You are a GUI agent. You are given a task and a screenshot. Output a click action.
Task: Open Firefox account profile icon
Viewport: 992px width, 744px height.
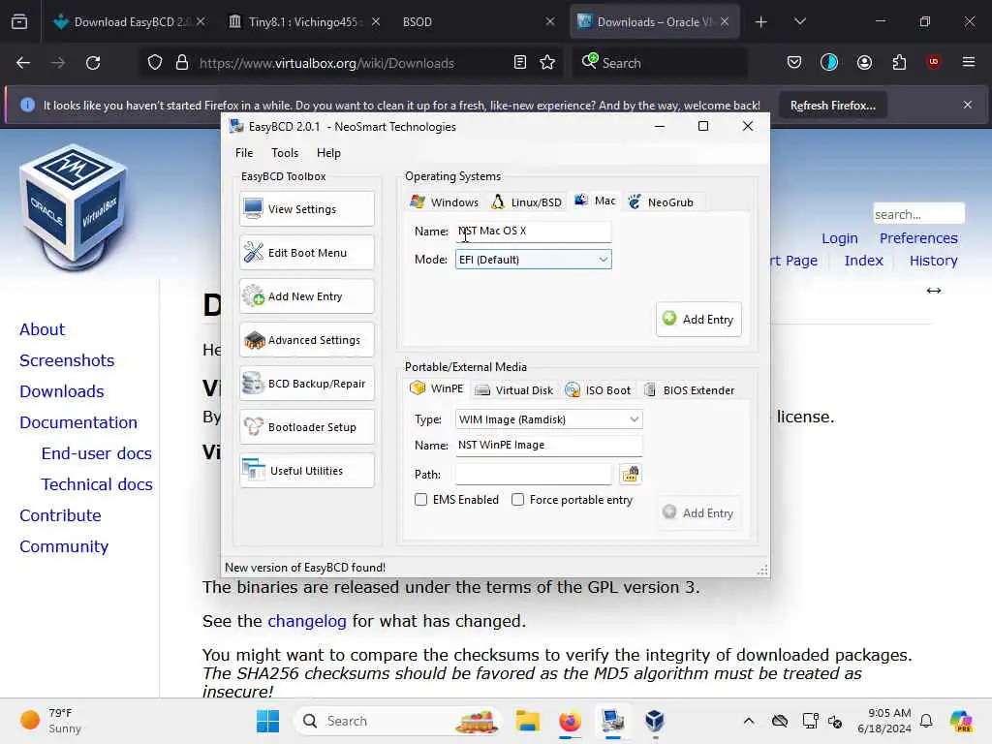pyautogui.click(x=864, y=63)
